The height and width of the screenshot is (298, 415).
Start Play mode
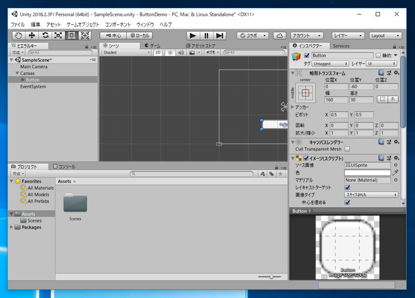pyautogui.click(x=193, y=36)
